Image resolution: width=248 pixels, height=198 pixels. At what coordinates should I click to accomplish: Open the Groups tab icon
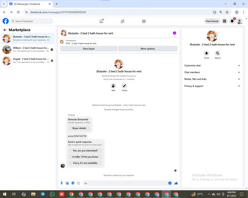(144, 21)
